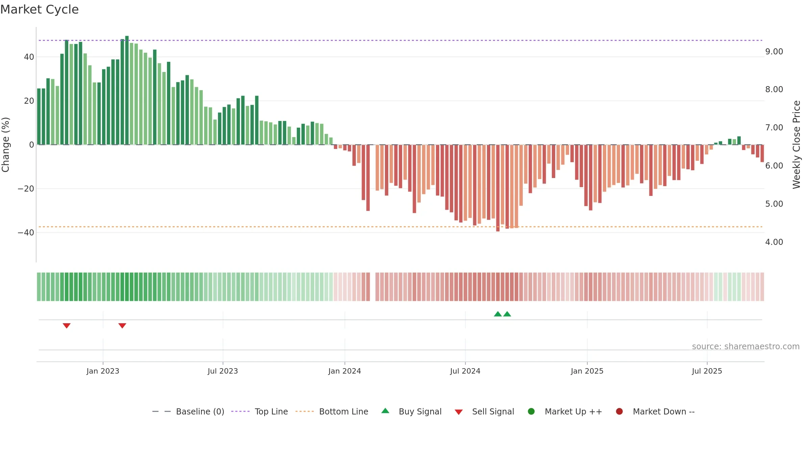Click the 7.00 price axis label

pyautogui.click(x=774, y=128)
